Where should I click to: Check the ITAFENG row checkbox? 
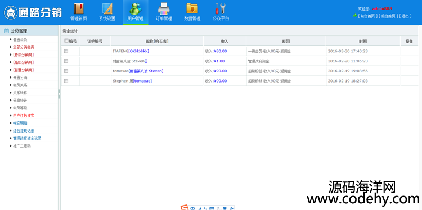coord(66,51)
